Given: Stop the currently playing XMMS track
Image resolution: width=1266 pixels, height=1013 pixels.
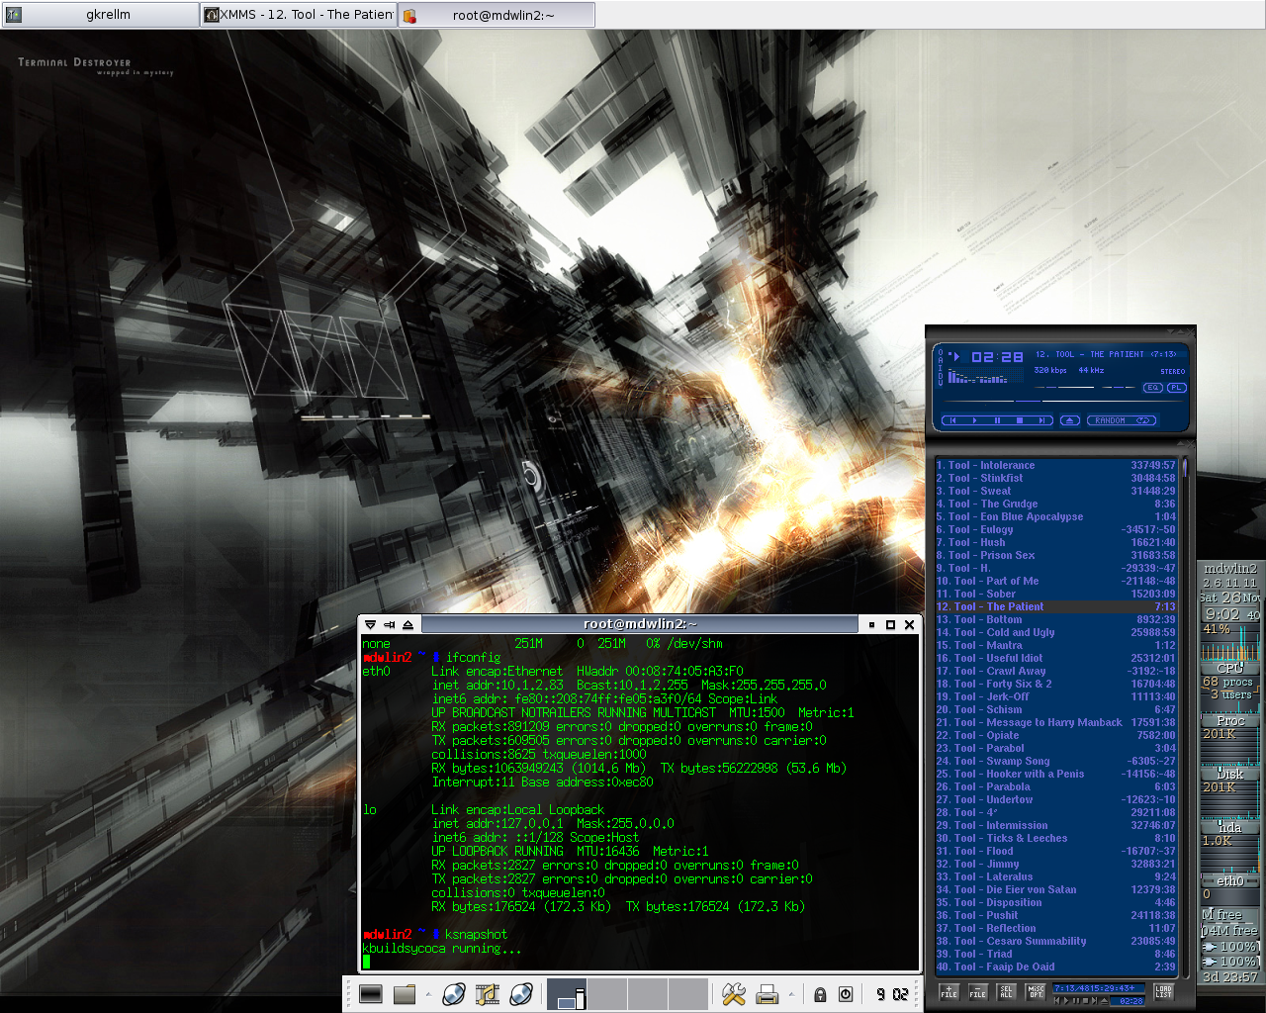Looking at the screenshot, I should point(1020,420).
